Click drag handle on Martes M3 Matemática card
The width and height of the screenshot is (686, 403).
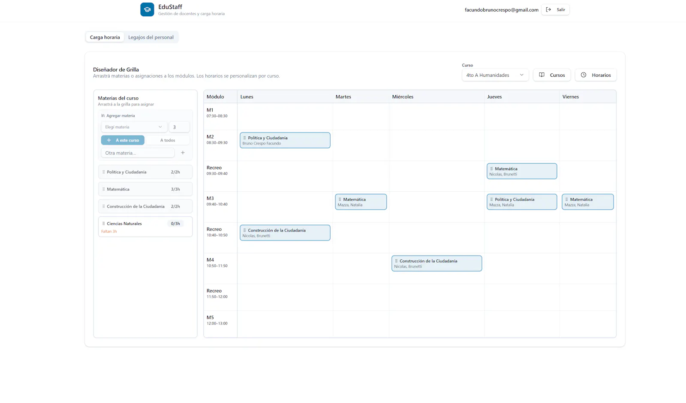tap(340, 199)
